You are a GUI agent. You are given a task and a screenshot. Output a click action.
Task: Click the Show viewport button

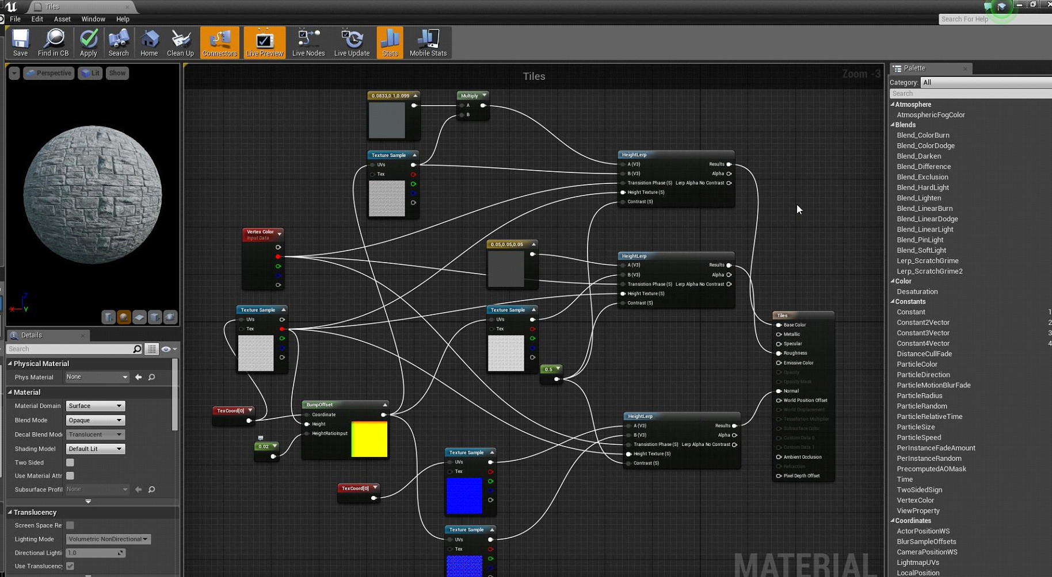click(x=117, y=73)
